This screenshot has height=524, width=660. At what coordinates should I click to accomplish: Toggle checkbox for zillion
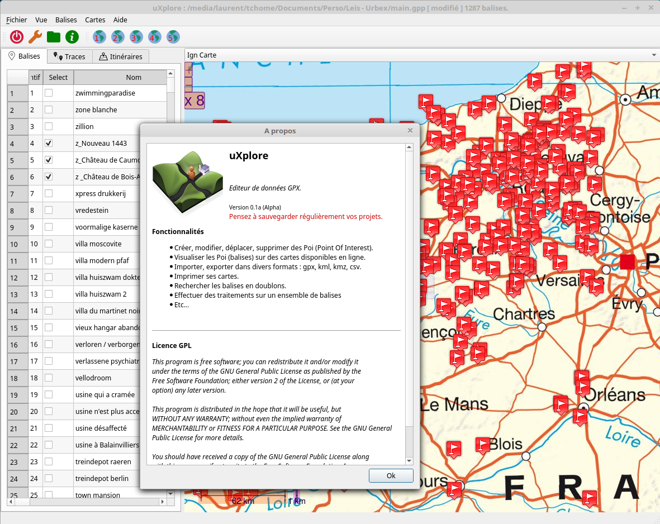coord(49,126)
